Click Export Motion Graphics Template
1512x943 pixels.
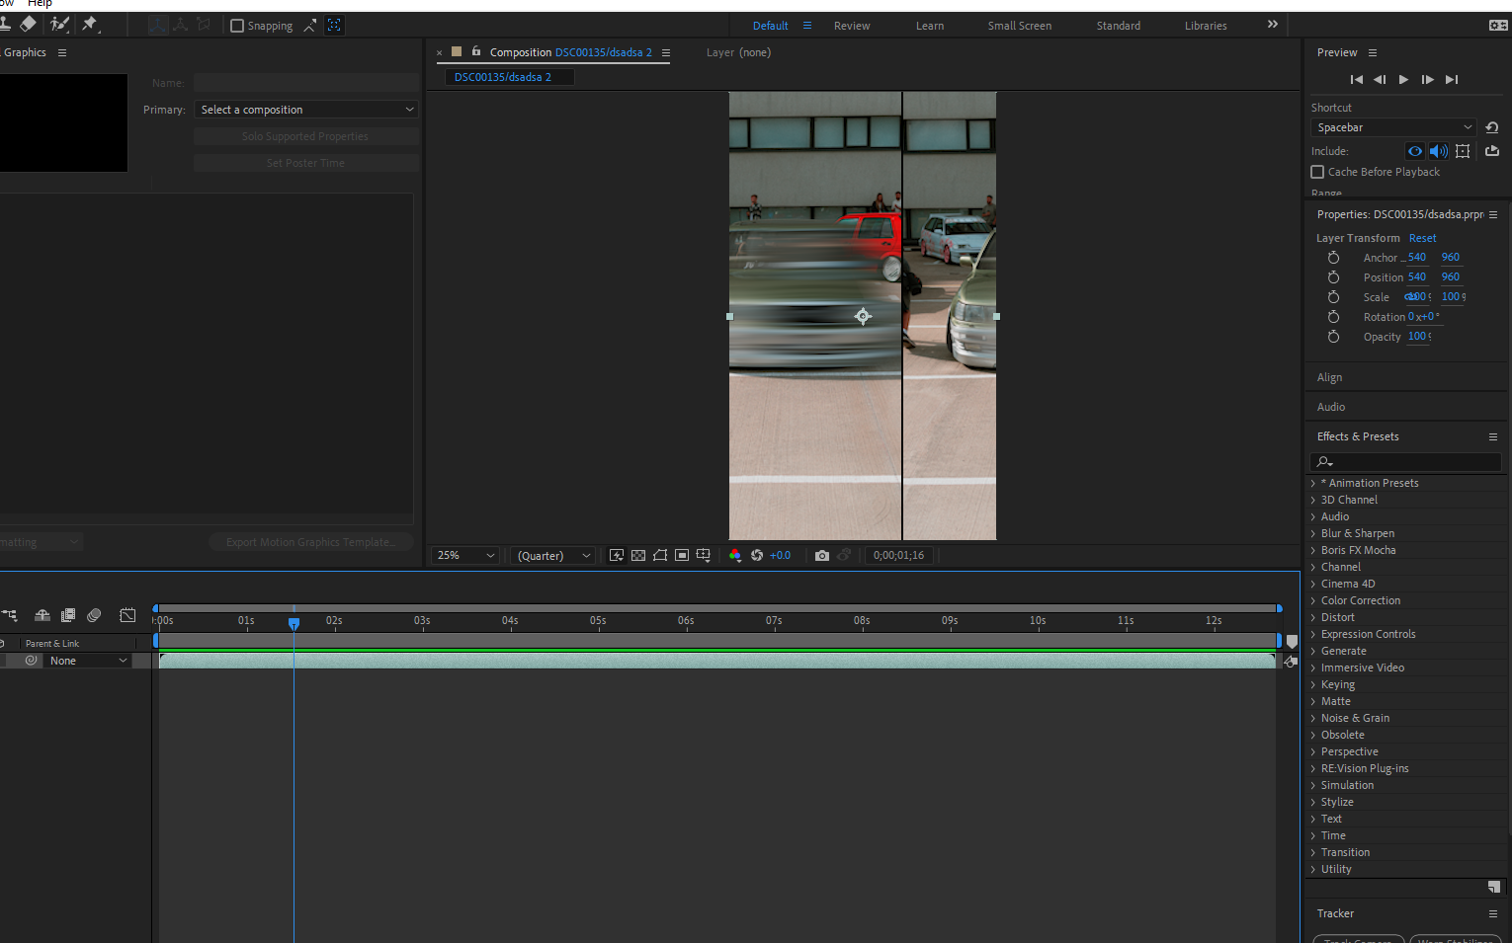(311, 541)
